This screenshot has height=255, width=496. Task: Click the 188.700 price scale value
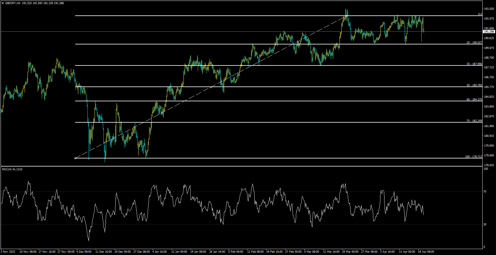[x=489, y=58]
